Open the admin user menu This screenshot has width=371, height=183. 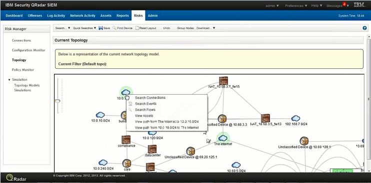point(272,5)
